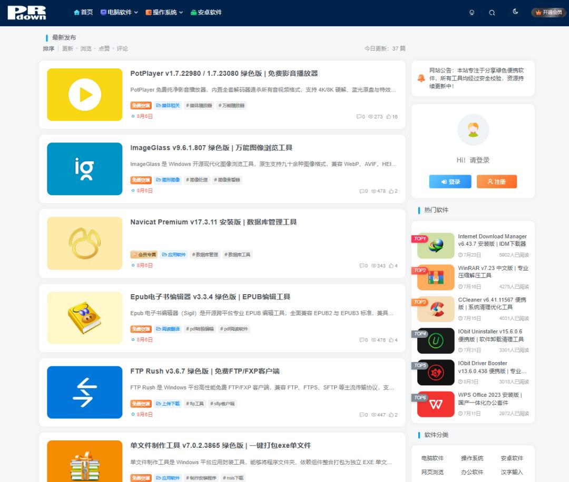Open the 安卓软件 menu item
The image size is (569, 482).
206,12
